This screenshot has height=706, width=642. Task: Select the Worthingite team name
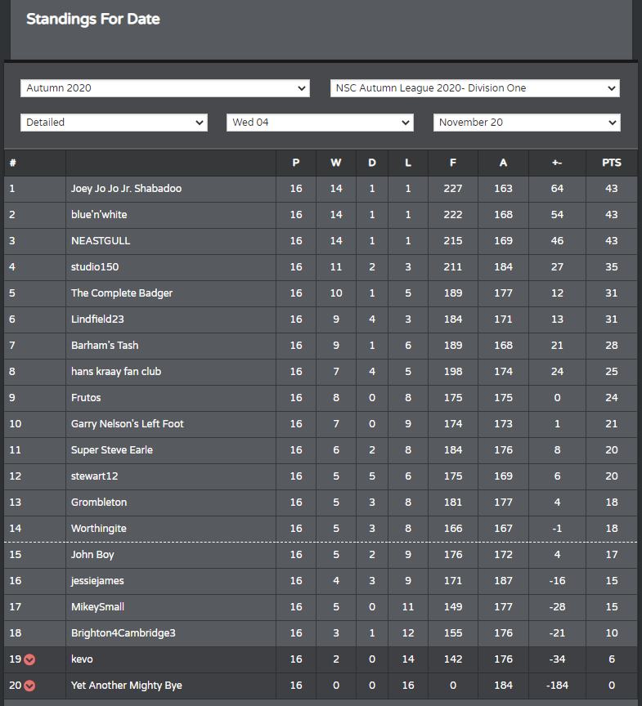(x=99, y=529)
